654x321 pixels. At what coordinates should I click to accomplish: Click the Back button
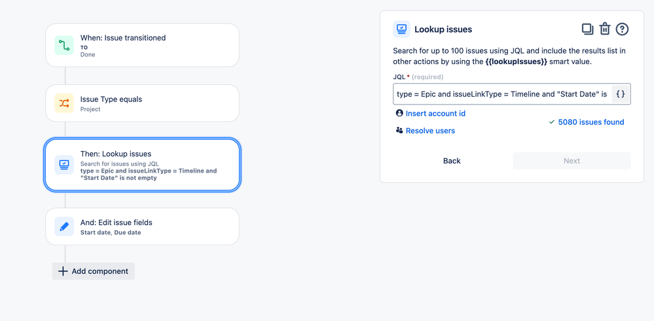452,161
